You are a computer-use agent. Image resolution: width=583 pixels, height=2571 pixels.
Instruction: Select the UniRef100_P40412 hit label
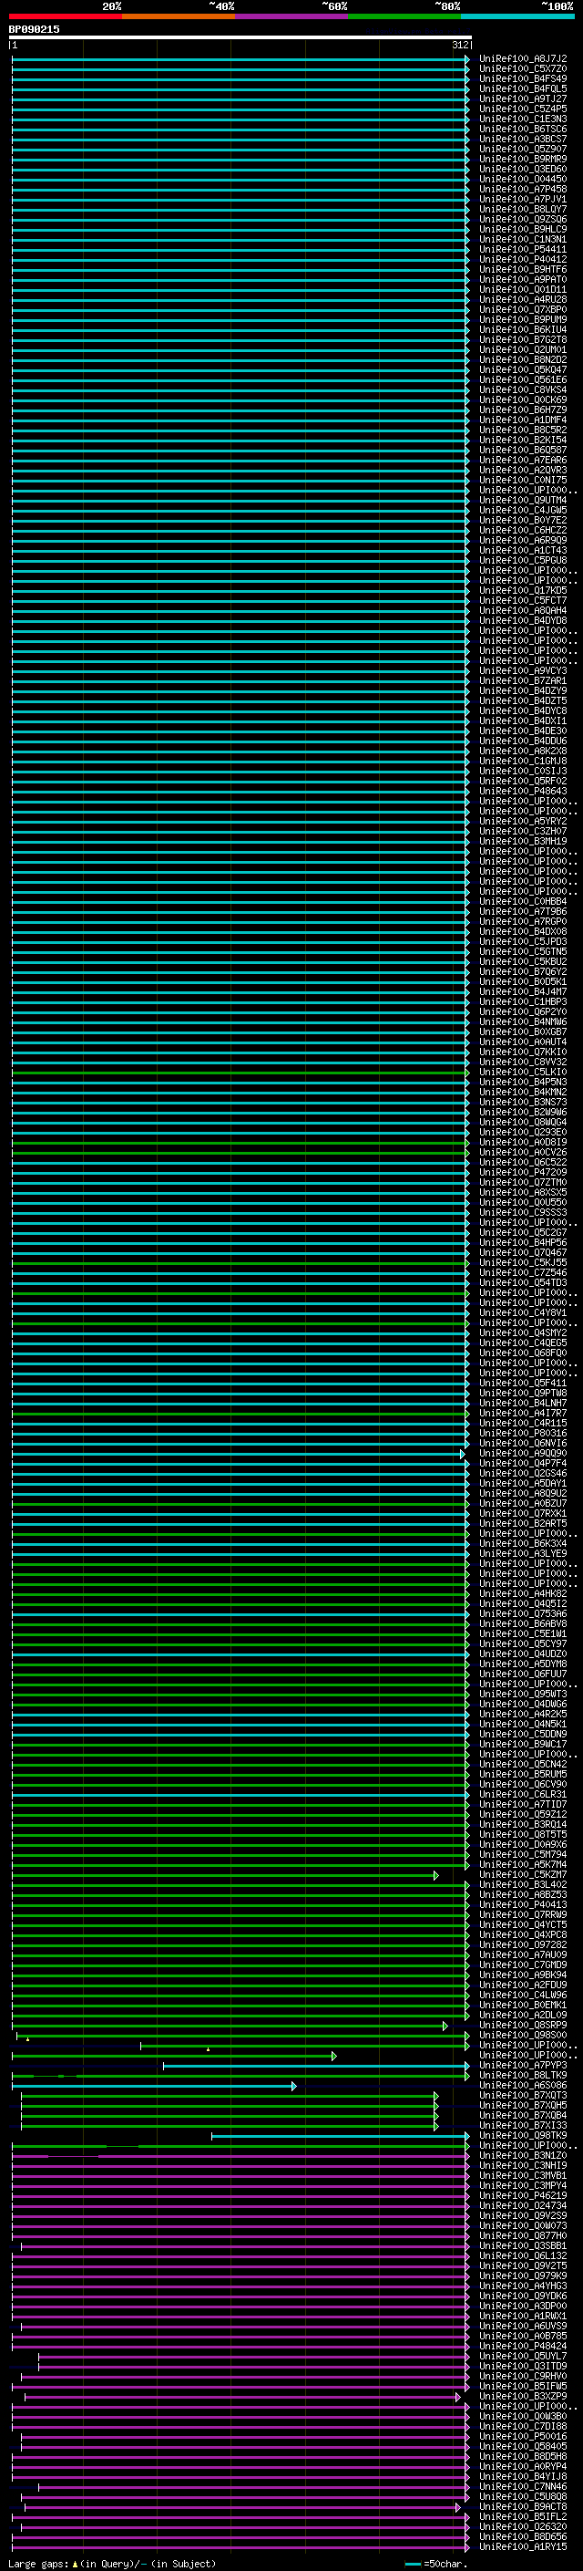[522, 260]
